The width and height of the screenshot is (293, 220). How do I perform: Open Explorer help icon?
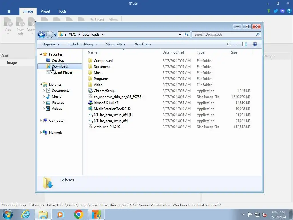pos(255,44)
